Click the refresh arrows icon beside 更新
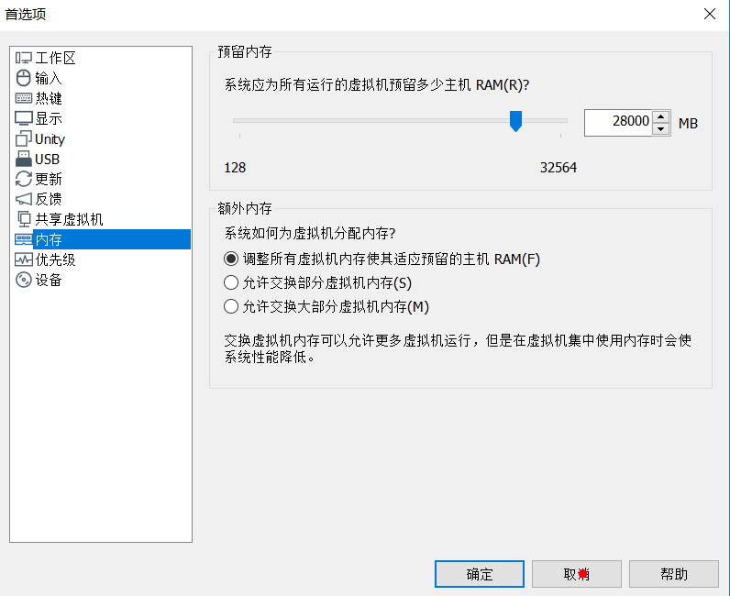The width and height of the screenshot is (730, 596). tap(23, 179)
